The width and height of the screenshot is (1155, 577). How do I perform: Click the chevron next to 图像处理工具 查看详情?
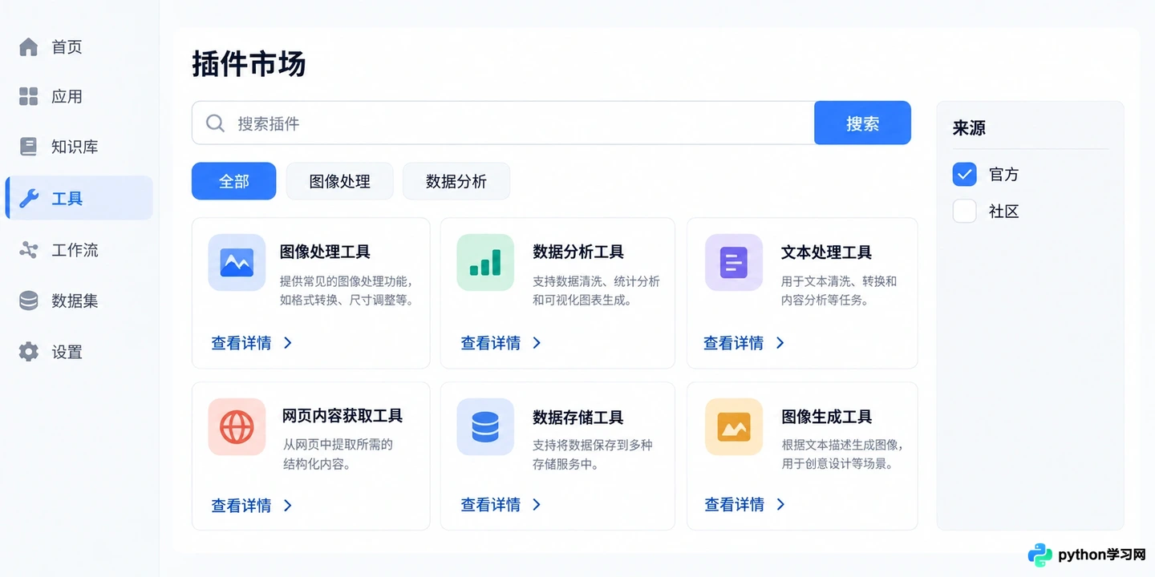[288, 343]
